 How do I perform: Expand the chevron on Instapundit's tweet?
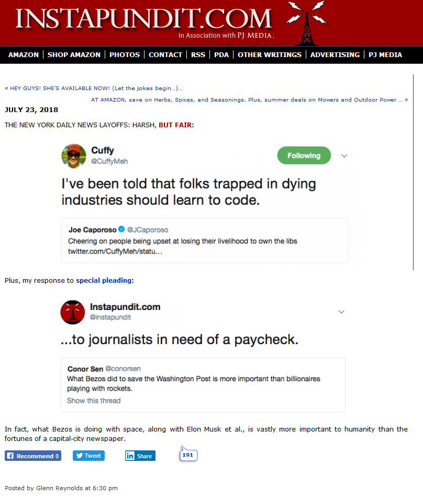click(341, 312)
